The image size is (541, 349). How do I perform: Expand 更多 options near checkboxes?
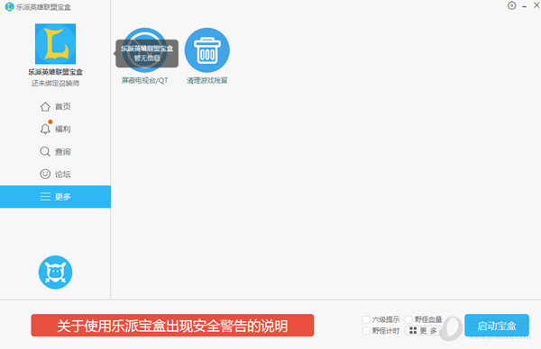point(423,330)
